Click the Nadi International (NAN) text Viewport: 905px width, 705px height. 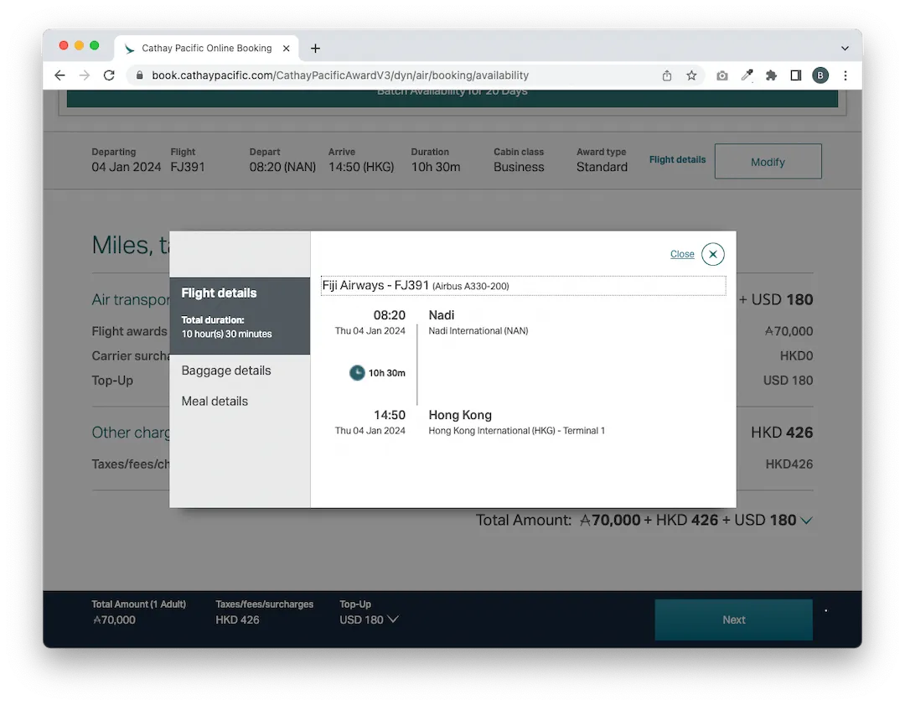pyautogui.click(x=478, y=331)
